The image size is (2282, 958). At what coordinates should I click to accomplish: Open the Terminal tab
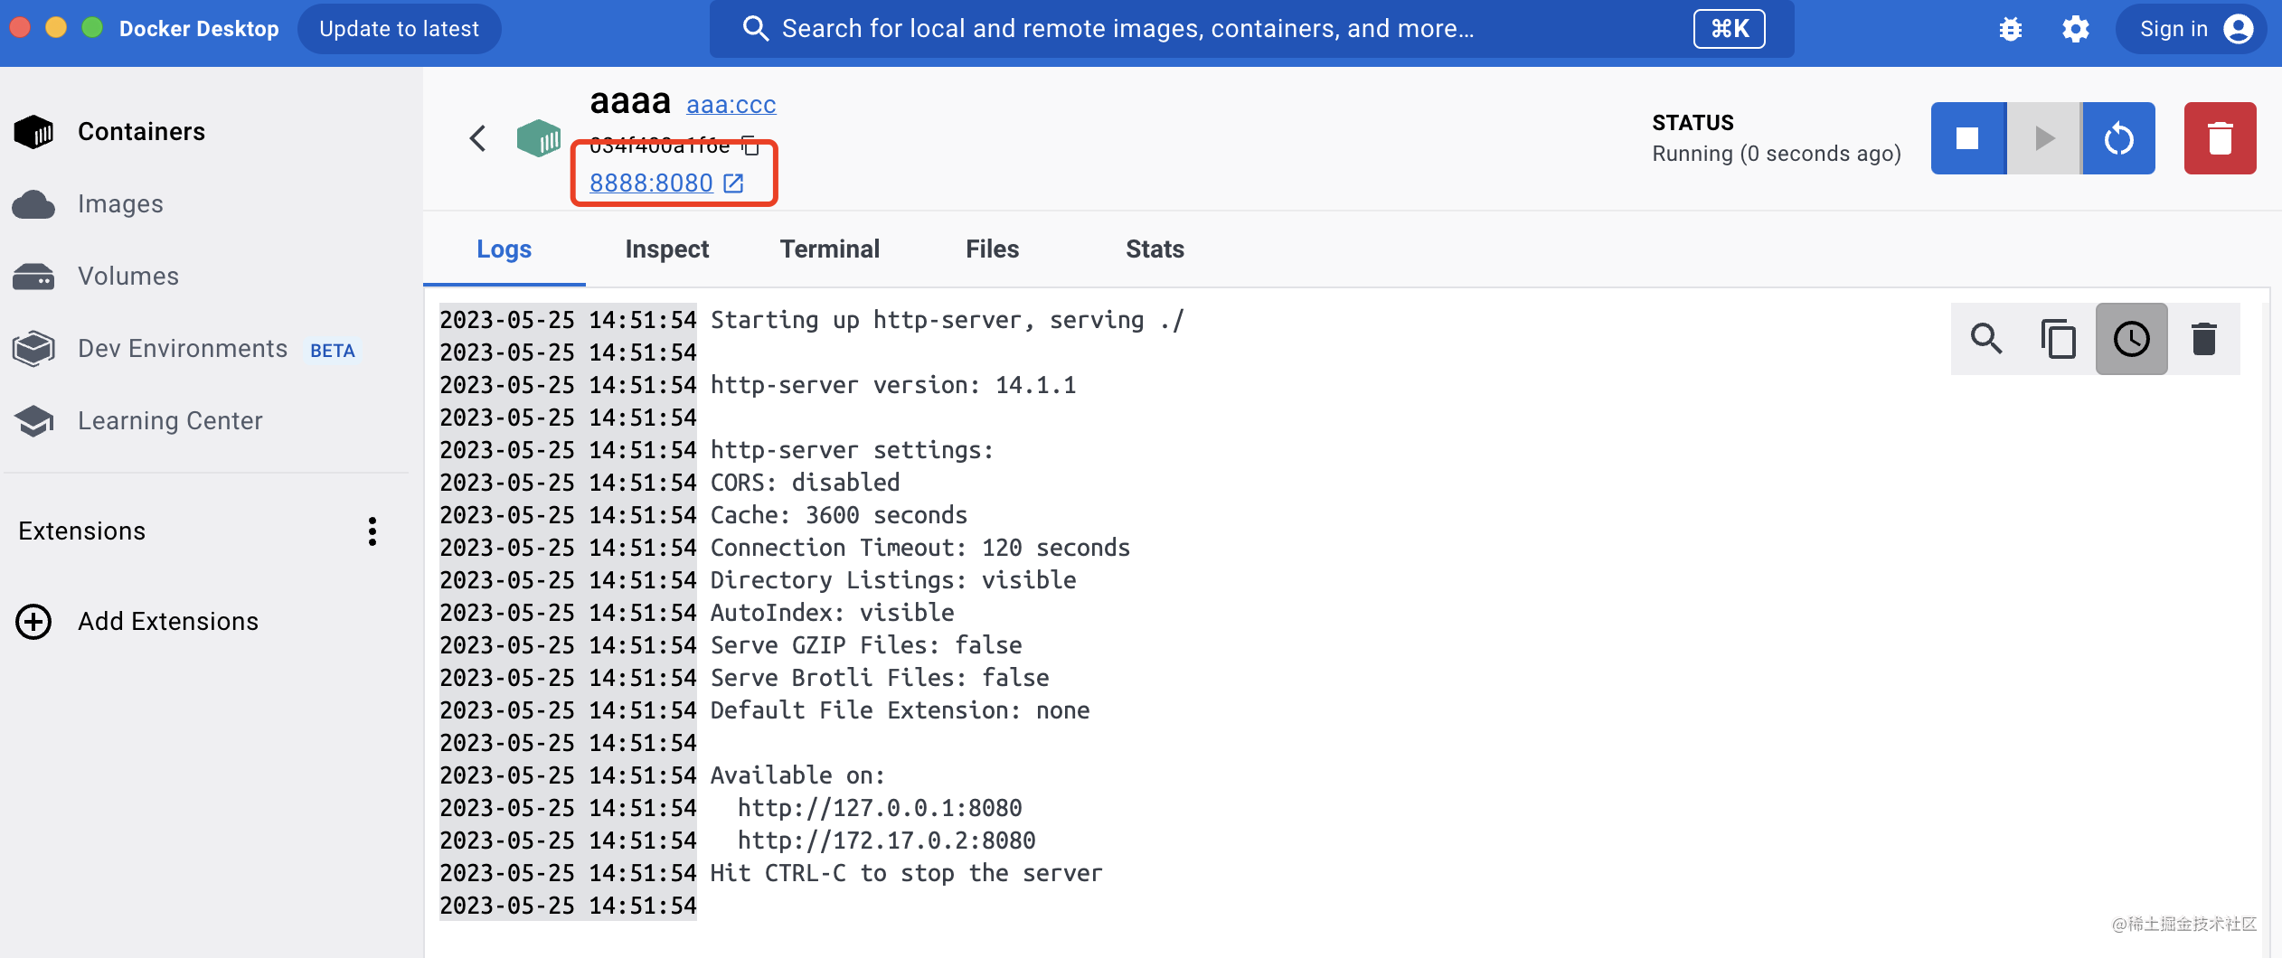tap(829, 249)
